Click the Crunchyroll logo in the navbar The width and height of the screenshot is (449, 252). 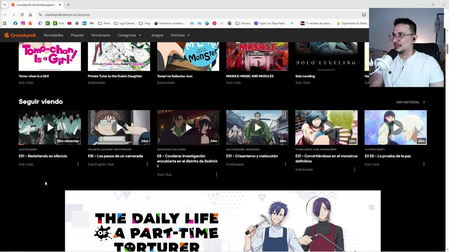[20, 35]
